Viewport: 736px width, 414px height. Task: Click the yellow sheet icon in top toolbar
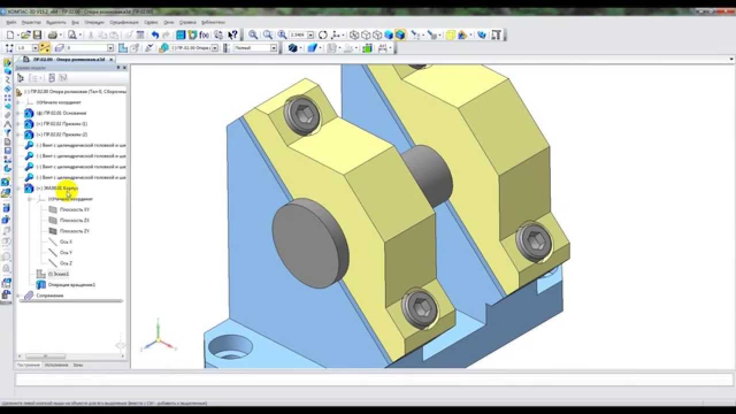450,35
